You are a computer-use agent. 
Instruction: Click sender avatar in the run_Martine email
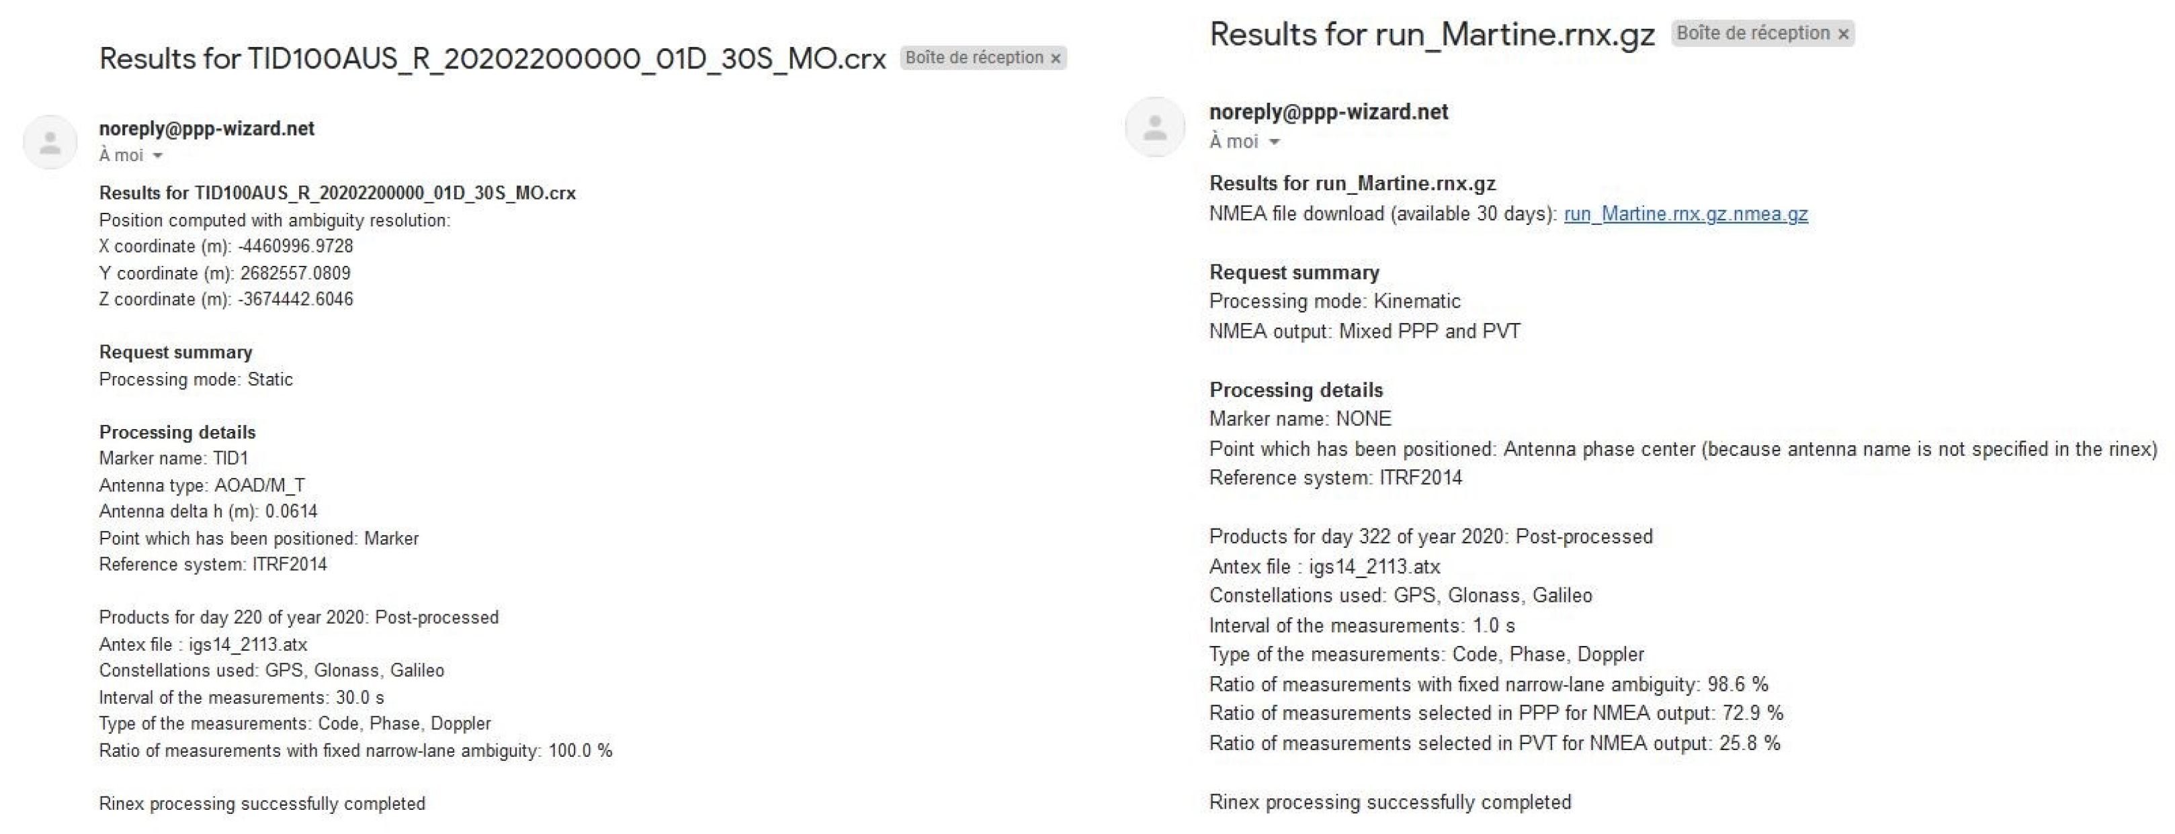click(x=1154, y=128)
